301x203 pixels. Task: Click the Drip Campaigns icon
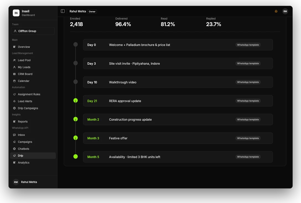tap(14, 108)
